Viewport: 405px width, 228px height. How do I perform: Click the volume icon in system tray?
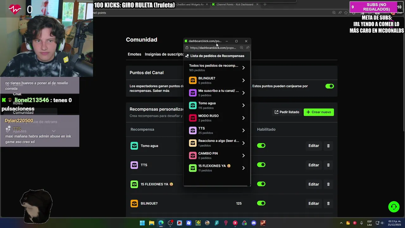[382, 223]
